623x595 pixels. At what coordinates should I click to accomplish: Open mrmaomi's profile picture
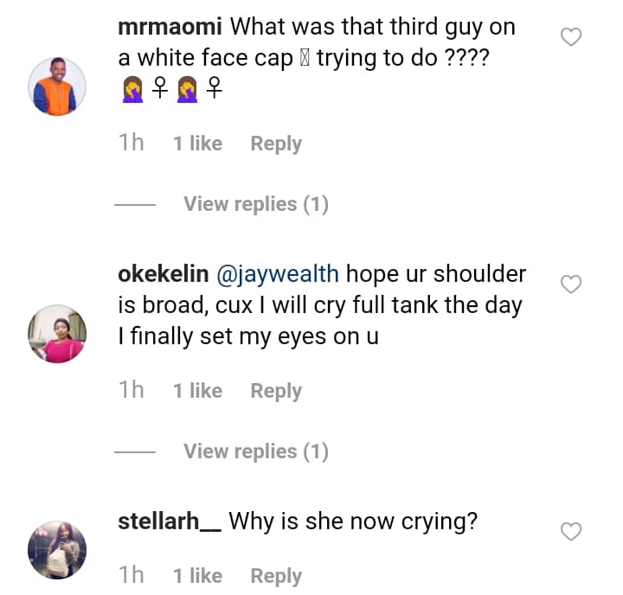tap(58, 86)
